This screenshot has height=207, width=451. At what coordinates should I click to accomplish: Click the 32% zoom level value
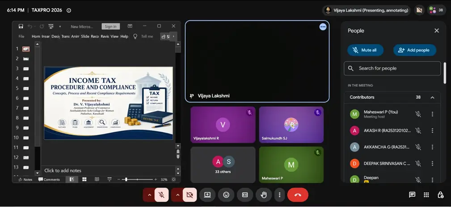point(164,179)
